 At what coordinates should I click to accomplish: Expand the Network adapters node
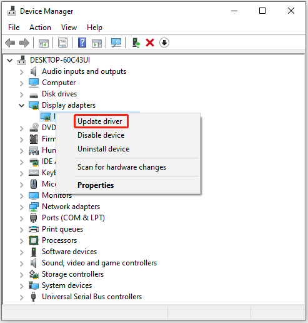(x=21, y=207)
